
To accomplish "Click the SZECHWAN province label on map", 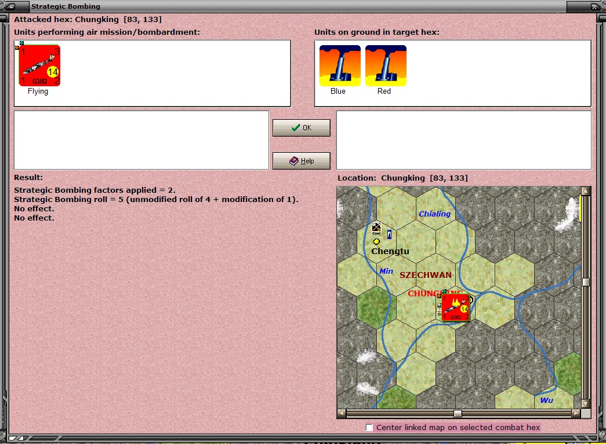I will click(426, 275).
